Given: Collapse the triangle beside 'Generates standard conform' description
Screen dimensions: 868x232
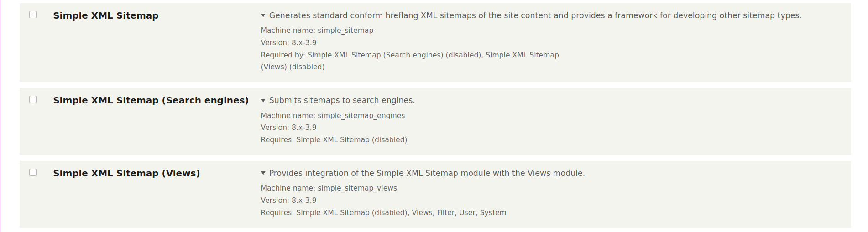Looking at the screenshot, I should tap(263, 15).
